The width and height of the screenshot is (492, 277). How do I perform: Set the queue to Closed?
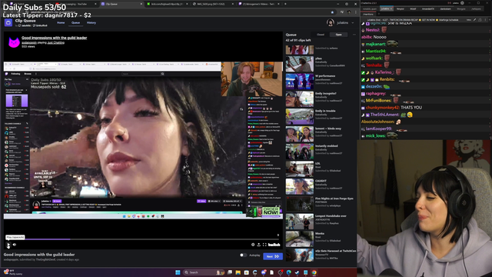pos(321,35)
